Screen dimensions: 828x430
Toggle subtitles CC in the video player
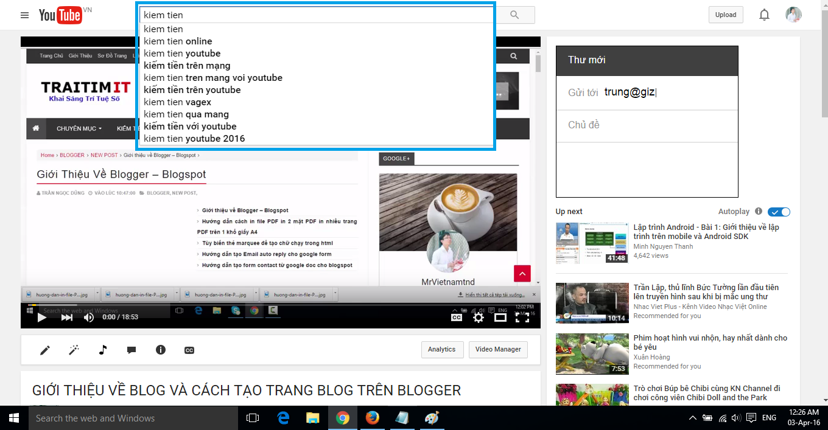tap(456, 317)
